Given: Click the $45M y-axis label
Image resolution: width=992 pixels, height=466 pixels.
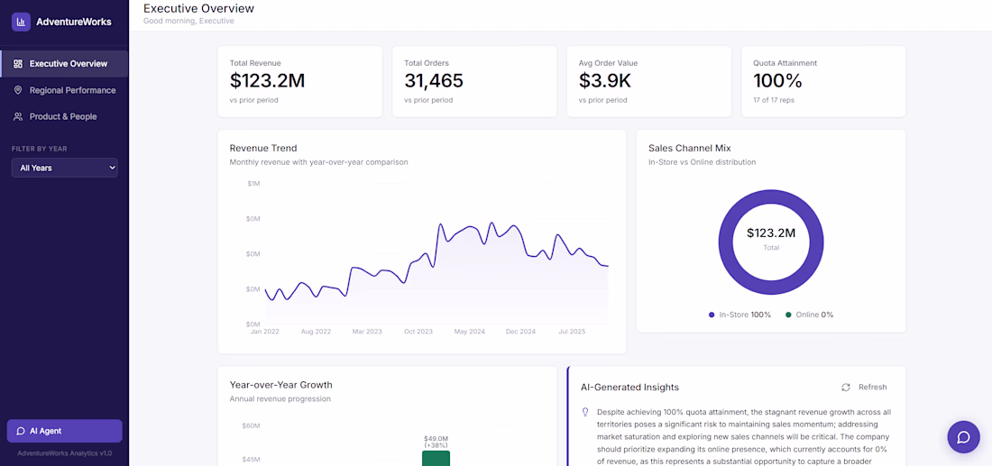Looking at the screenshot, I should tap(252, 460).
